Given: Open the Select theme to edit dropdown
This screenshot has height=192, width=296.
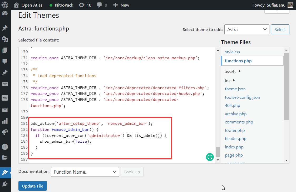Looking at the screenshot, I should coord(247,29).
